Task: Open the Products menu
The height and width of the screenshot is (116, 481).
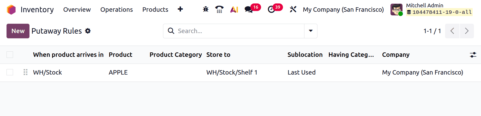Action: [x=155, y=10]
